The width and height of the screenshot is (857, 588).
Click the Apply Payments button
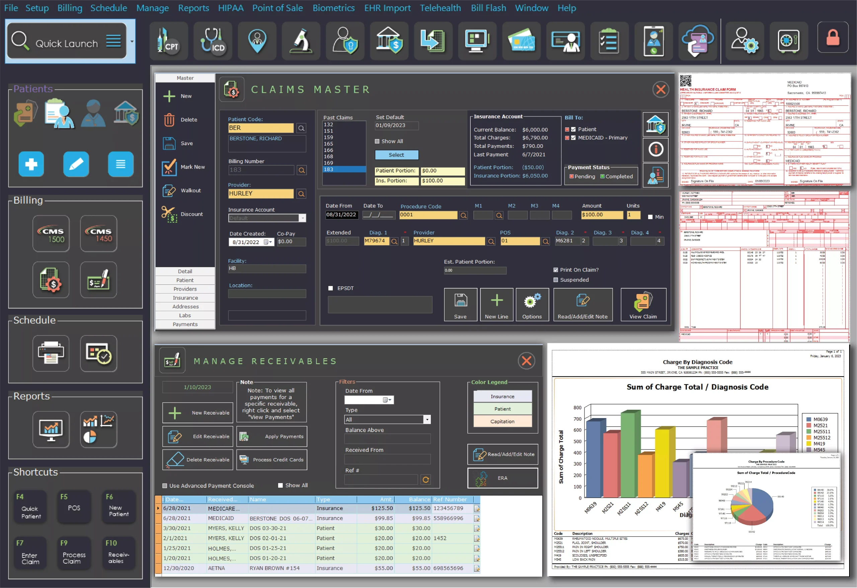271,436
